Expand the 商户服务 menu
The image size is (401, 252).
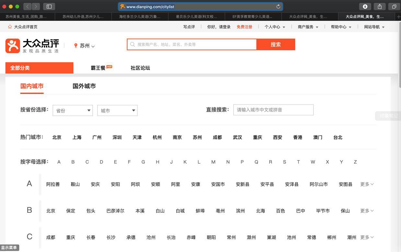click(x=308, y=27)
